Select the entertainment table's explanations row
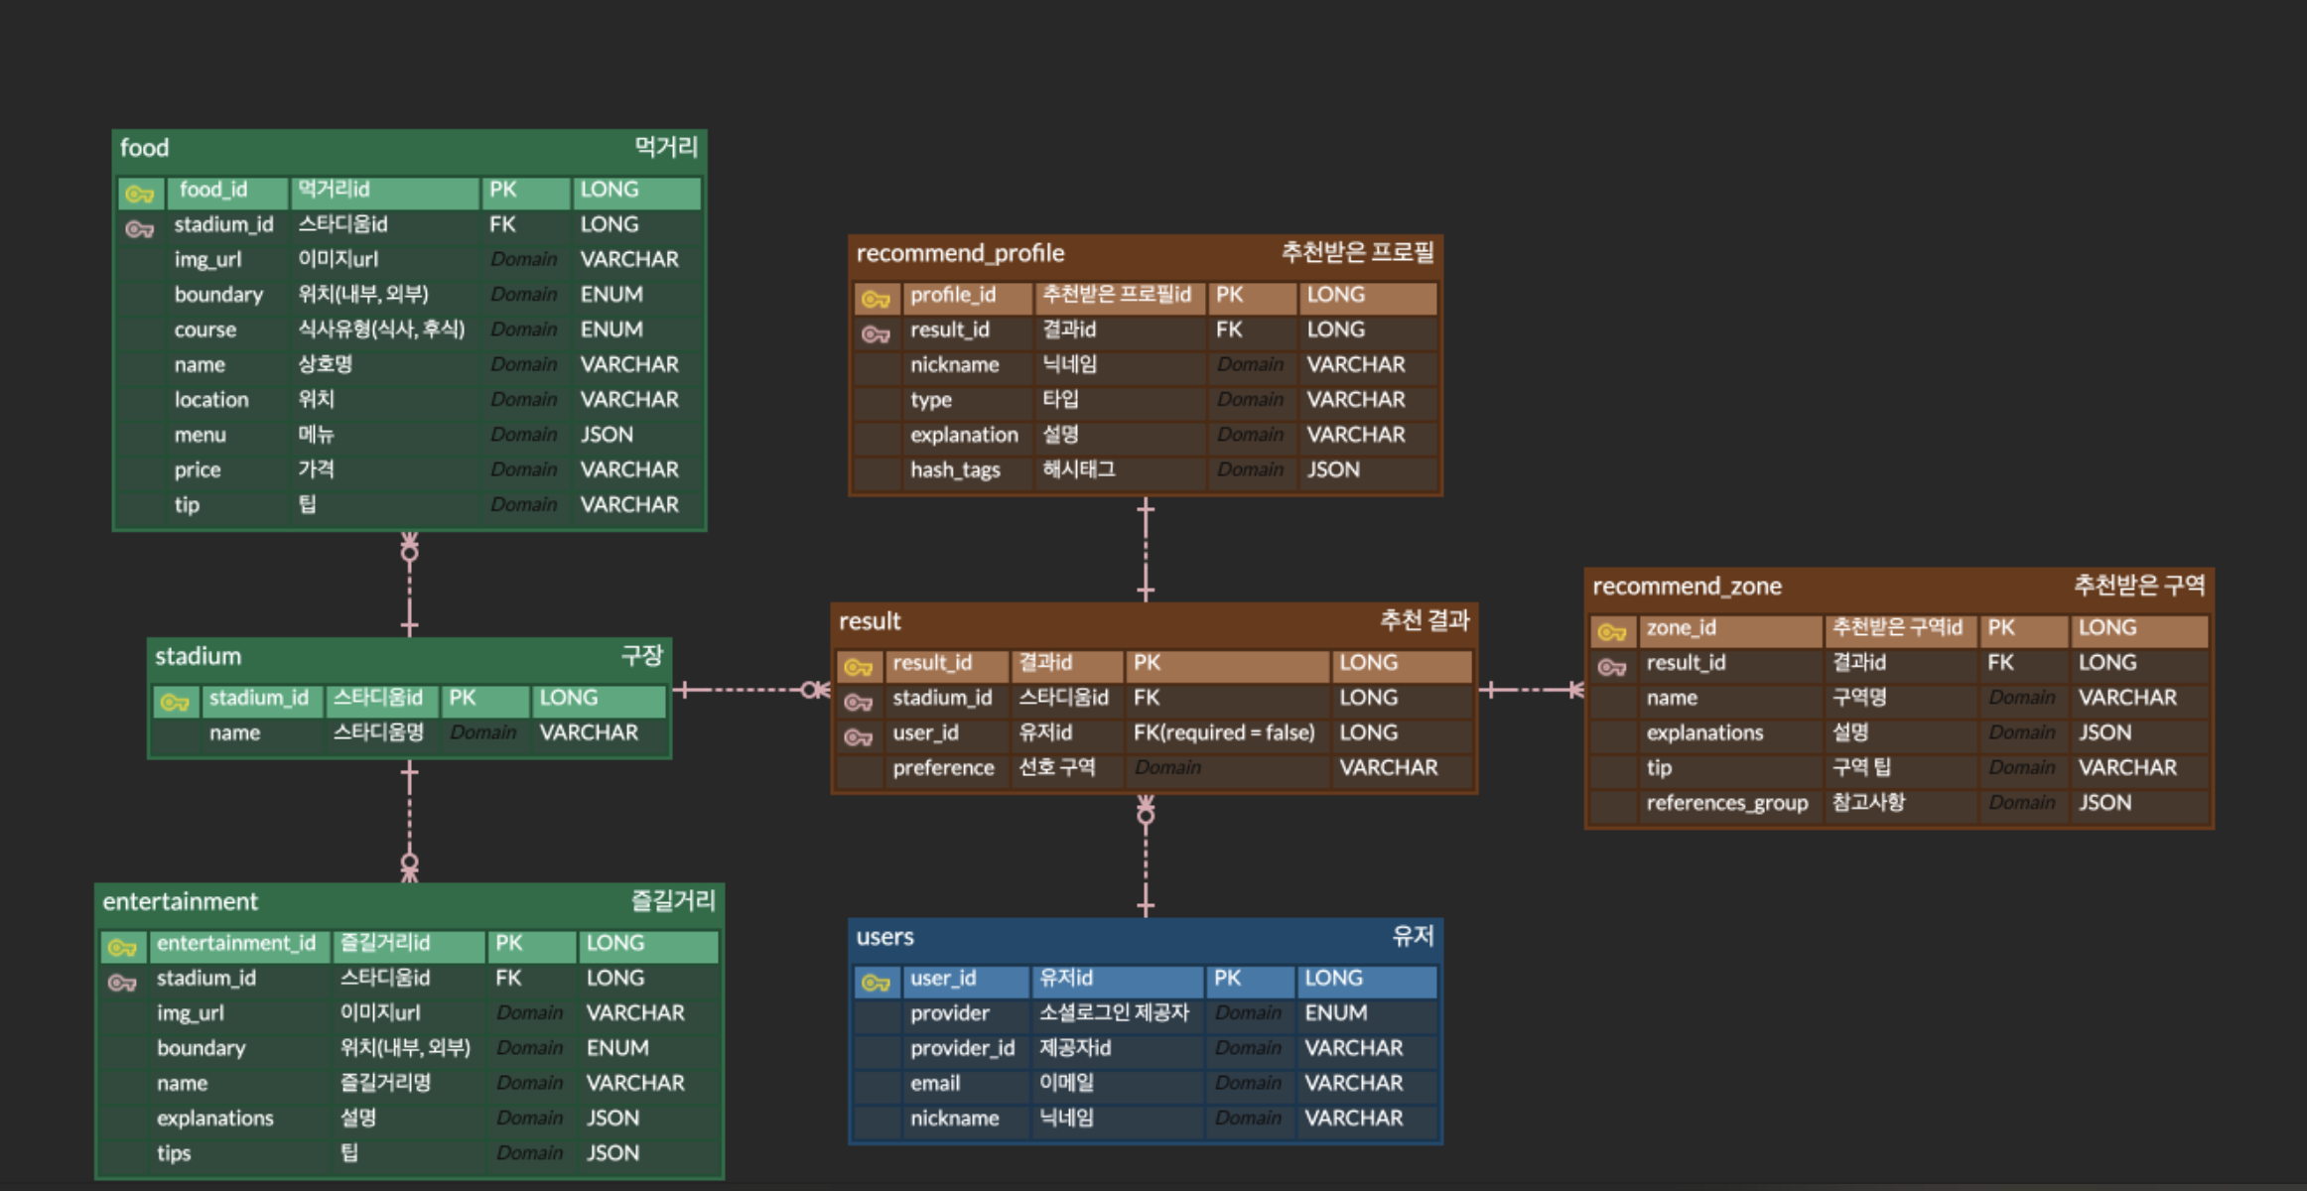2307x1191 pixels. pos(215,1119)
